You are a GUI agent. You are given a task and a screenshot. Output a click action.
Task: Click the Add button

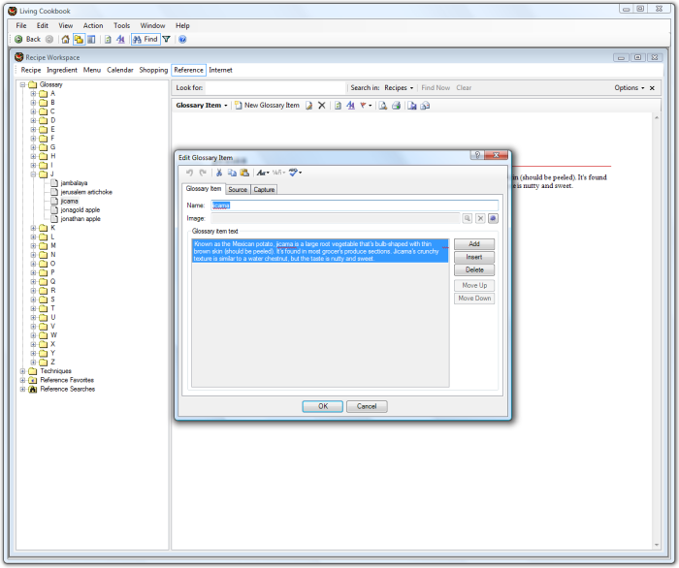[474, 244]
